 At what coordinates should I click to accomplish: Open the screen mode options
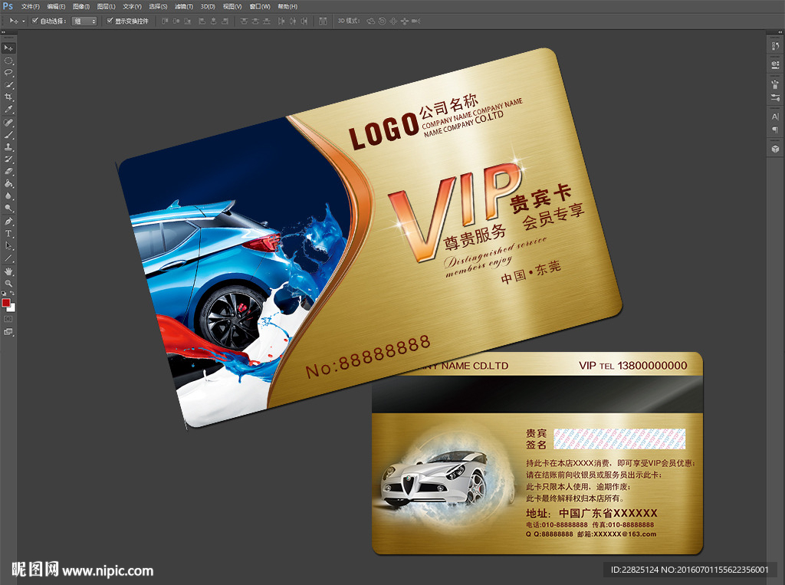8,331
